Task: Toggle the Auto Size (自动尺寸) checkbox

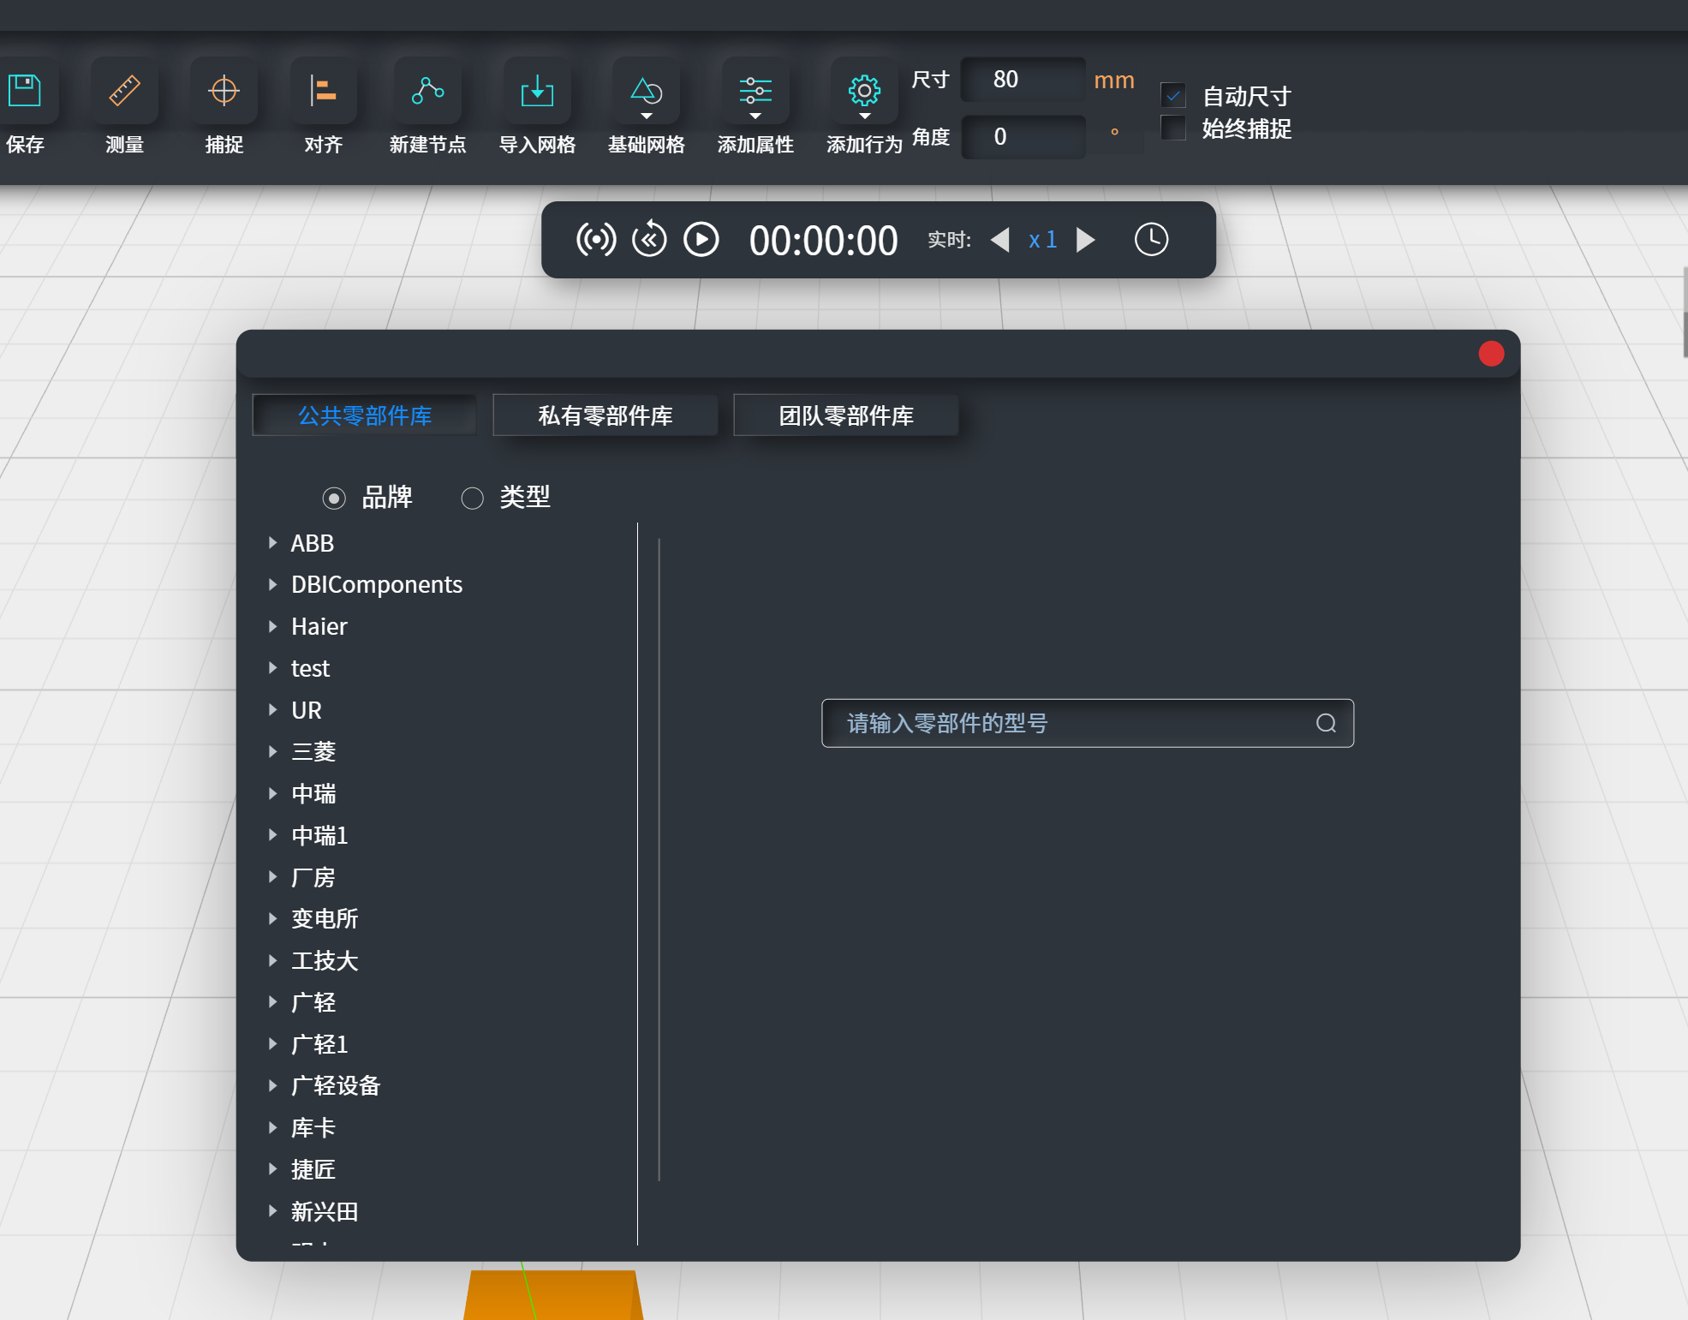Action: pos(1172,95)
